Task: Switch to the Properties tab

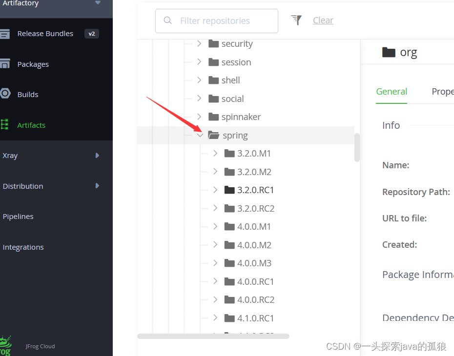Action: click(x=443, y=92)
